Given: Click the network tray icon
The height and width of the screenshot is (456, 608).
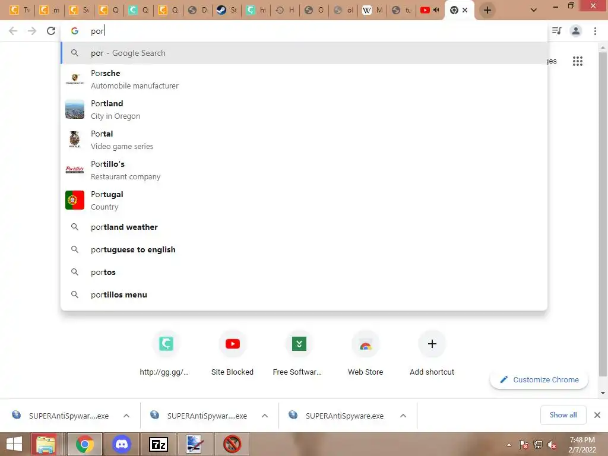Looking at the screenshot, I should 537,445.
